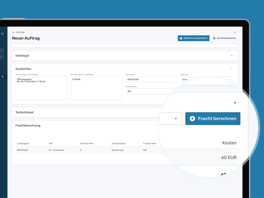Expand the Gefahrgut section
Viewport: 264px width, 198px height.
pos(232,55)
